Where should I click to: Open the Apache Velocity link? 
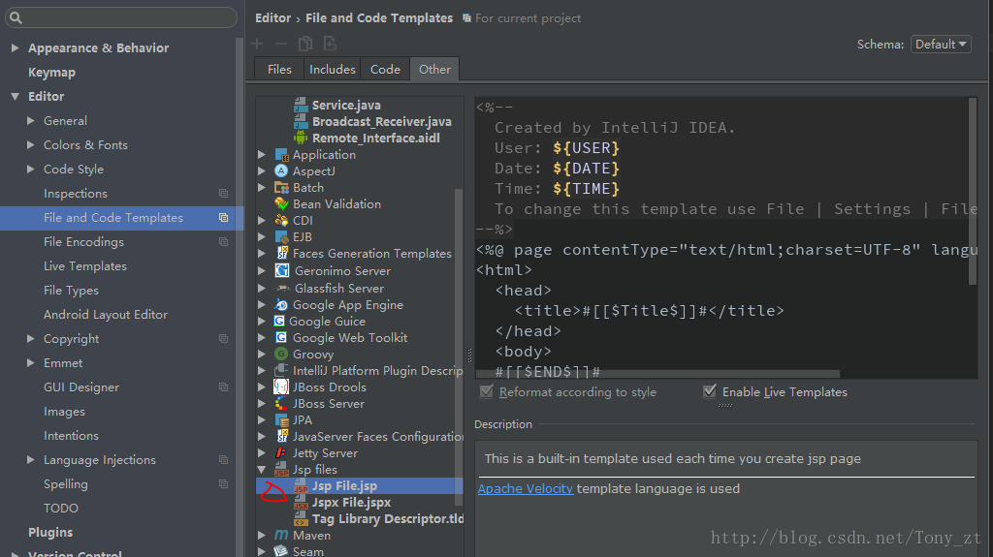tap(525, 488)
